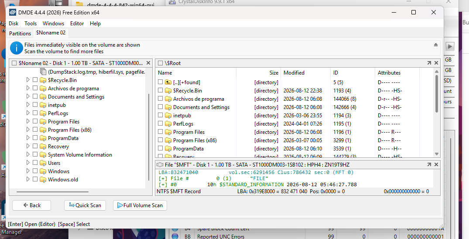This screenshot has height=239, width=469.
Task: Check the $Recycle.Bin checkbox in tree
Action: tap(35, 80)
